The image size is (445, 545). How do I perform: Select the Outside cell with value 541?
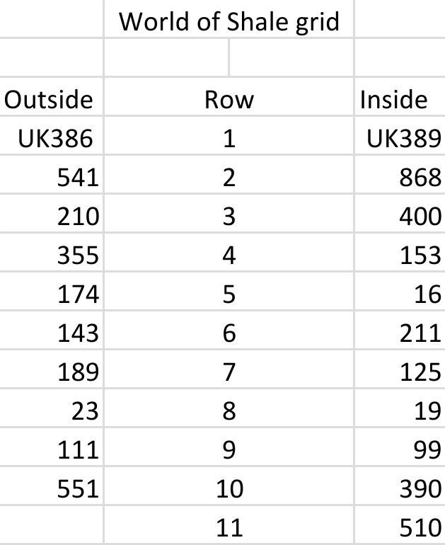tap(52, 174)
